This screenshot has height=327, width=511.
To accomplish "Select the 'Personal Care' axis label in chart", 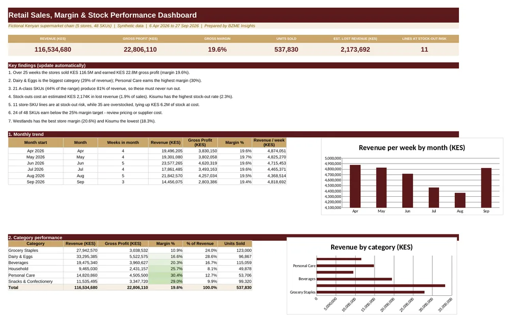I will click(x=304, y=266).
